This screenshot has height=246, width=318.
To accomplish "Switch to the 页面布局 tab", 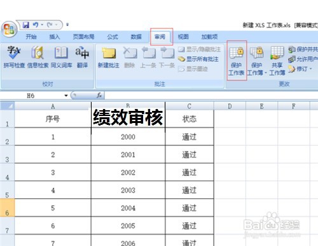I will pos(83,37).
